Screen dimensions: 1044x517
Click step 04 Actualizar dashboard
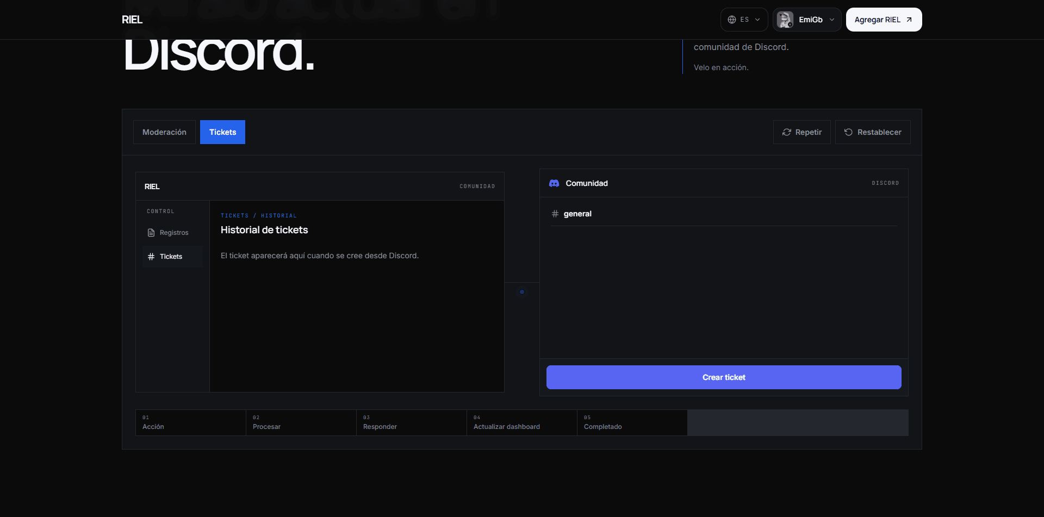click(x=521, y=422)
